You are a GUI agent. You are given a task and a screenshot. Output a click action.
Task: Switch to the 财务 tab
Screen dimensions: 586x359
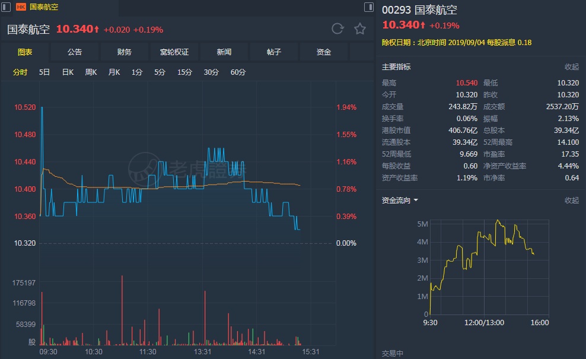(x=125, y=52)
